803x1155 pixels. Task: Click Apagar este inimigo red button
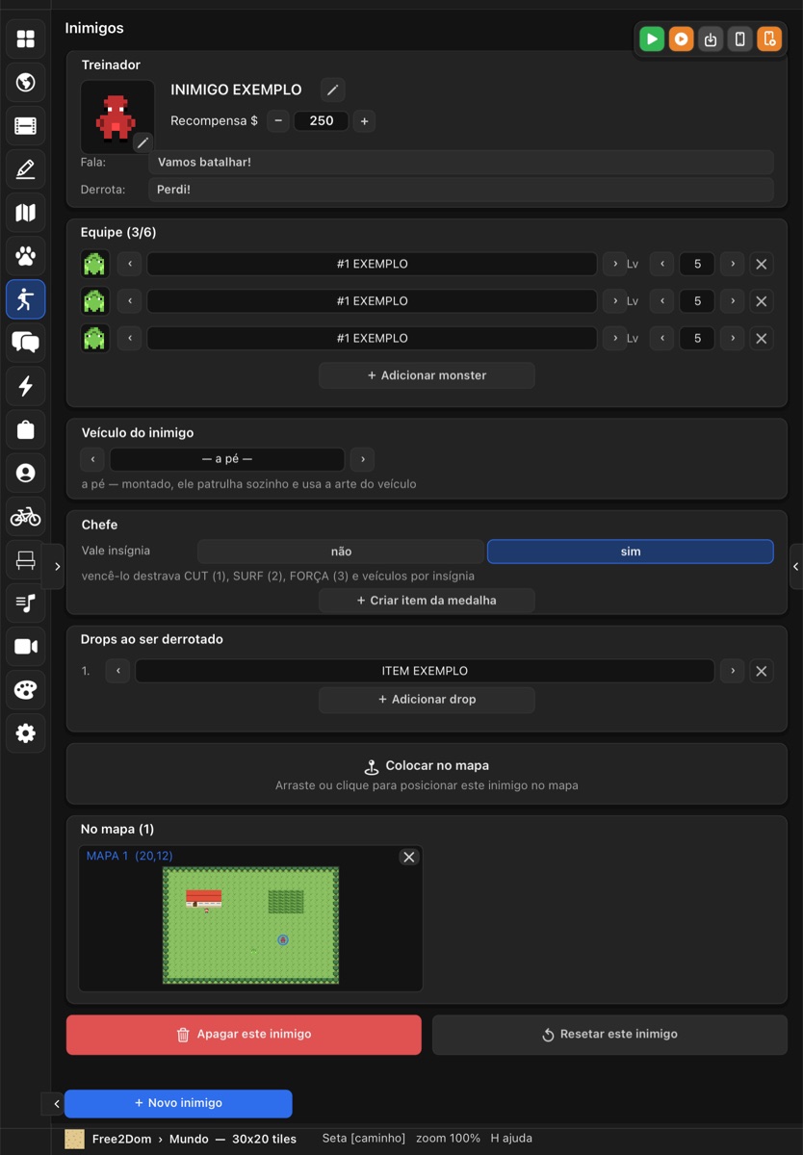[x=244, y=1035]
